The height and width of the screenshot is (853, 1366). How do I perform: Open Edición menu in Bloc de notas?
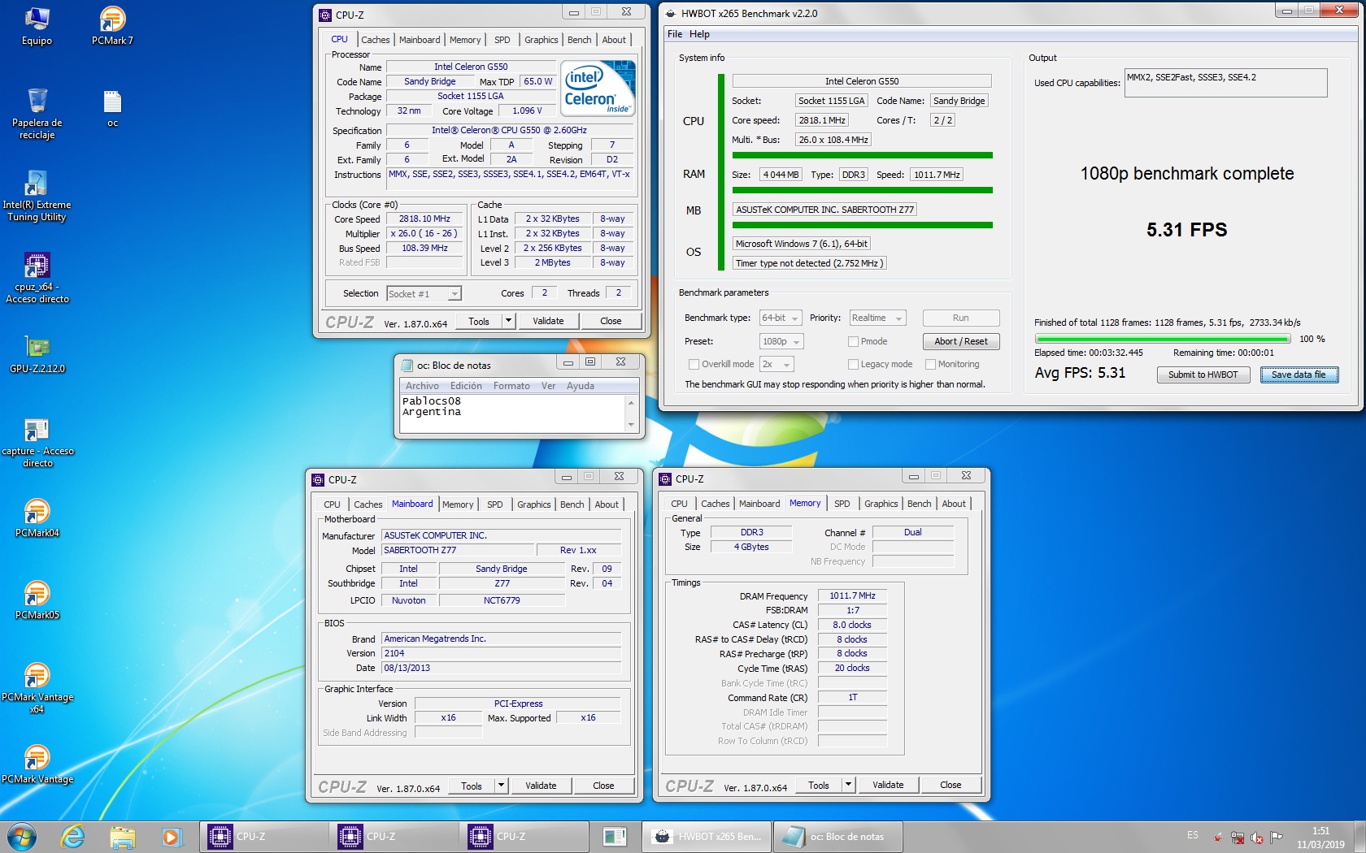(x=466, y=386)
